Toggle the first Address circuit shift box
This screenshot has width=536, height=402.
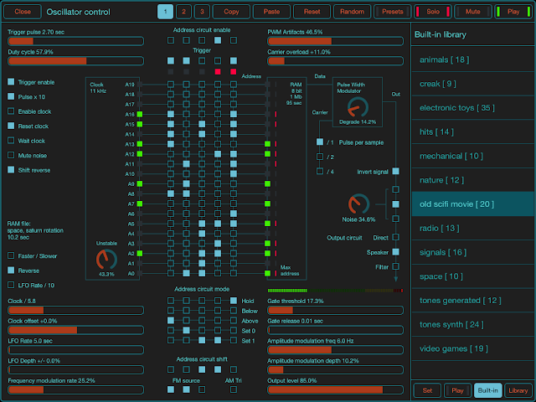click(x=171, y=369)
